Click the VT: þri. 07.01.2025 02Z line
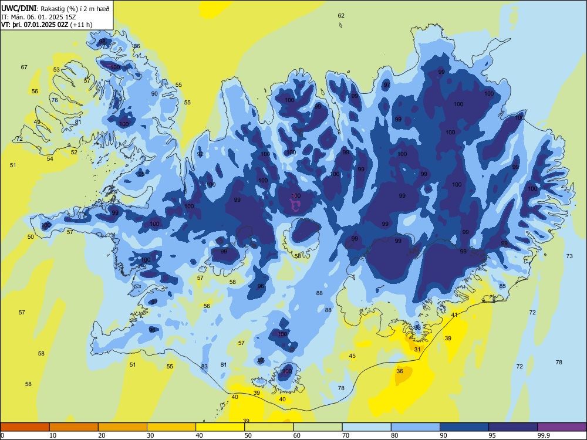Viewport: 587px width, 440px height. point(47,25)
